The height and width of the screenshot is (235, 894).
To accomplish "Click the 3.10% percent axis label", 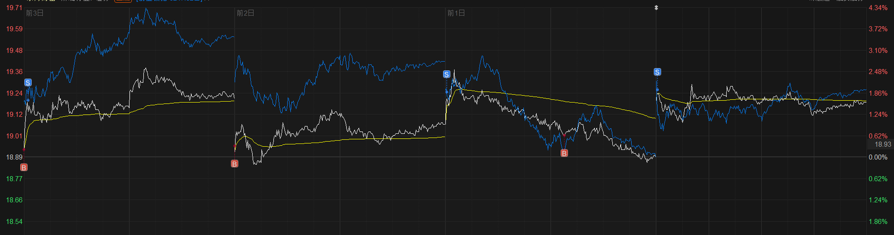I will click(x=878, y=51).
